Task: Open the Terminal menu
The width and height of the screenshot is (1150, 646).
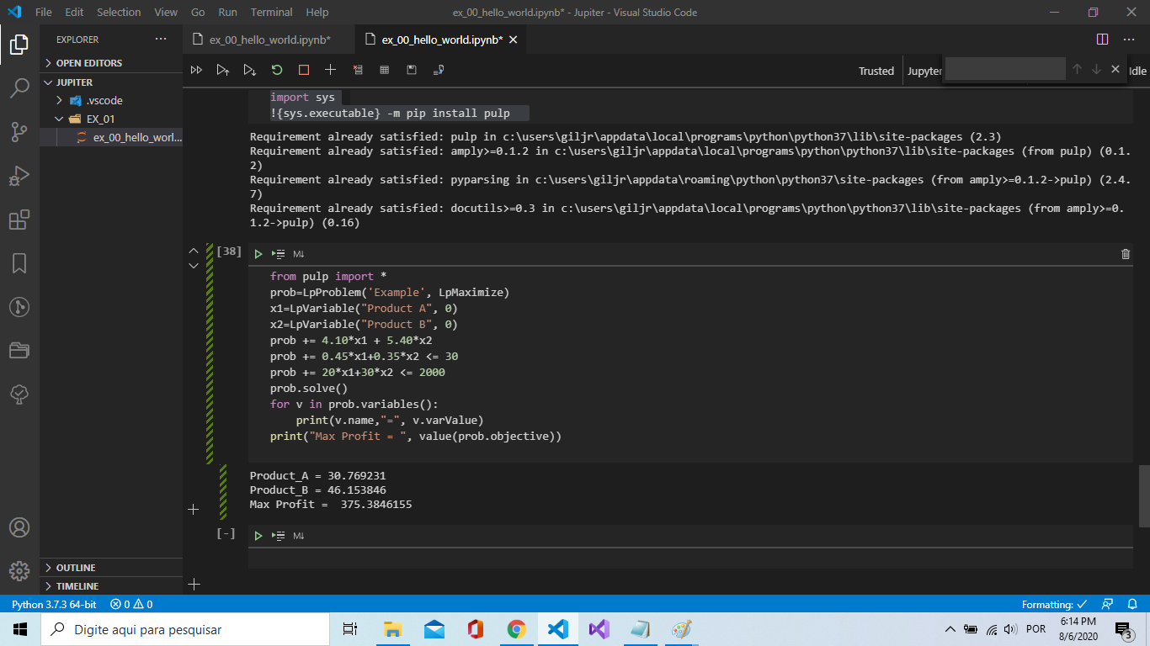Action: click(x=271, y=13)
